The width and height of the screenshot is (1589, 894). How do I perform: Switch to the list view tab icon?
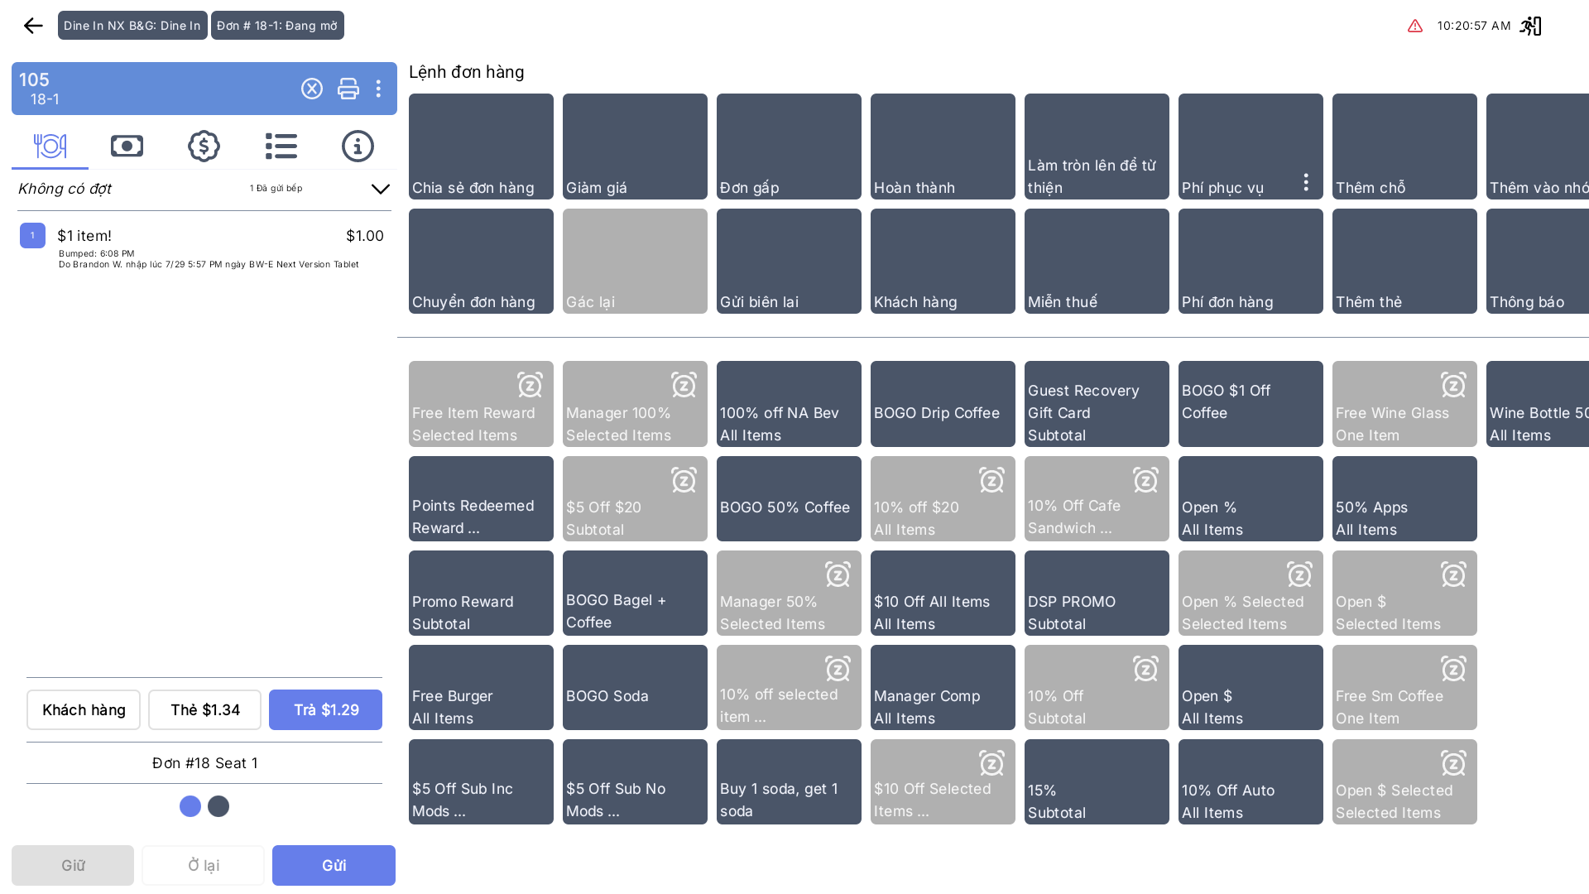click(x=281, y=146)
